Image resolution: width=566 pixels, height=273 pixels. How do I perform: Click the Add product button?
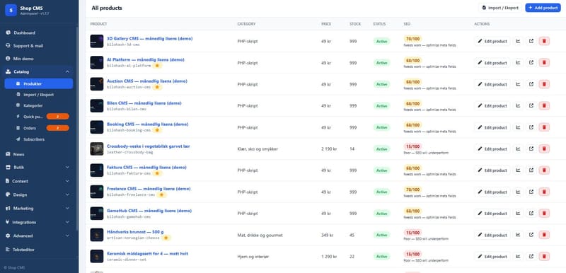click(x=543, y=8)
